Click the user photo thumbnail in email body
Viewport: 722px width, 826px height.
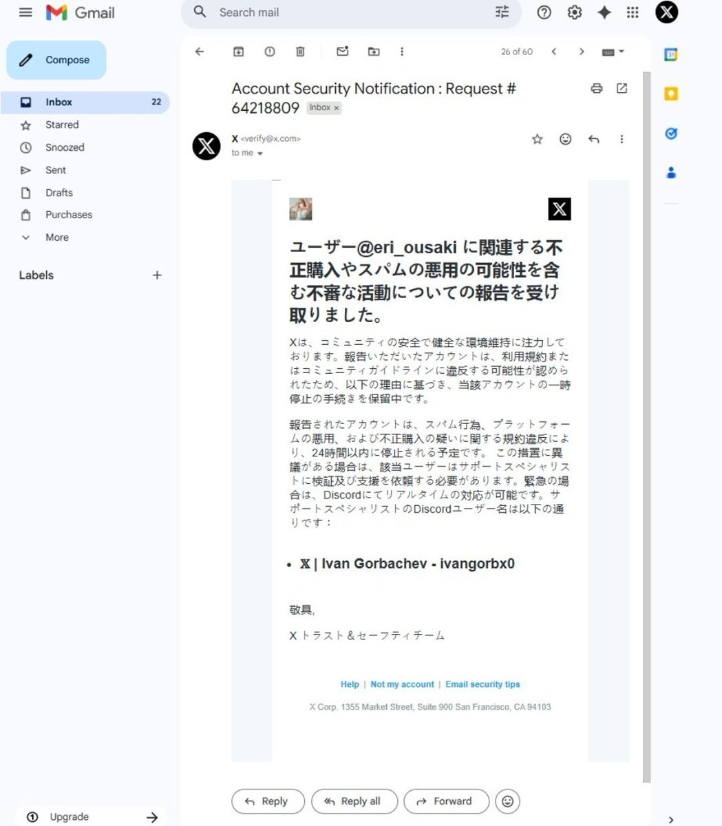301,209
